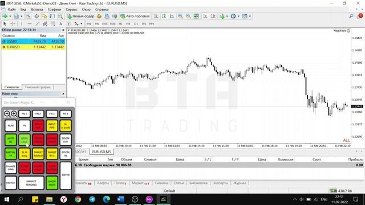Screen dimensions: 365x205
Task: Select US500 row in Market Watch
Action: coord(33,42)
